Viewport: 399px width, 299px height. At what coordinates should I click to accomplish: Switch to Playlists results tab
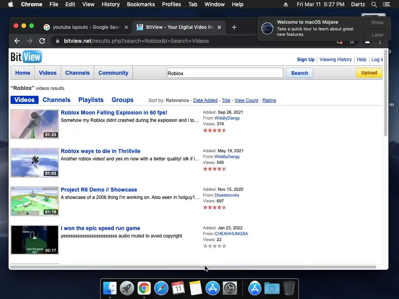click(91, 100)
